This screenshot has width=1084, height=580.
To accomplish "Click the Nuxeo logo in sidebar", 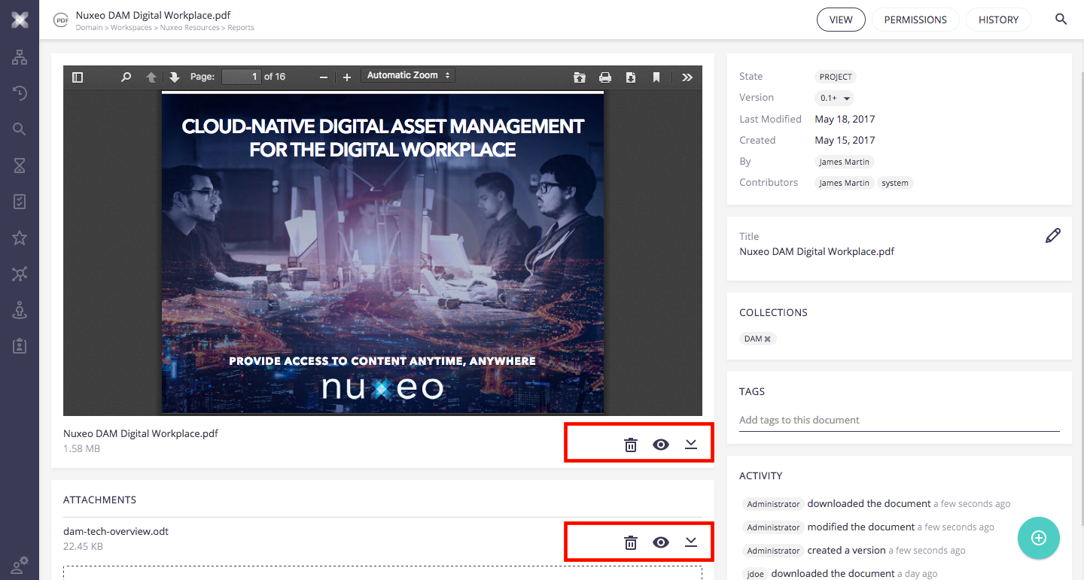I will pos(20,20).
